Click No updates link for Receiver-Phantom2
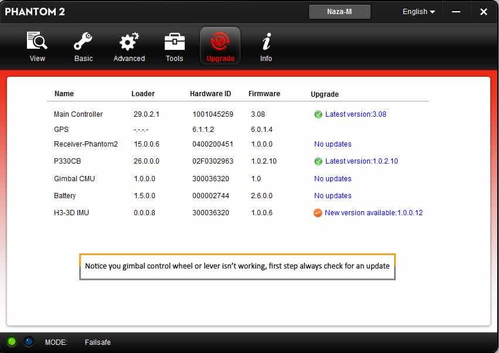 pyautogui.click(x=333, y=144)
